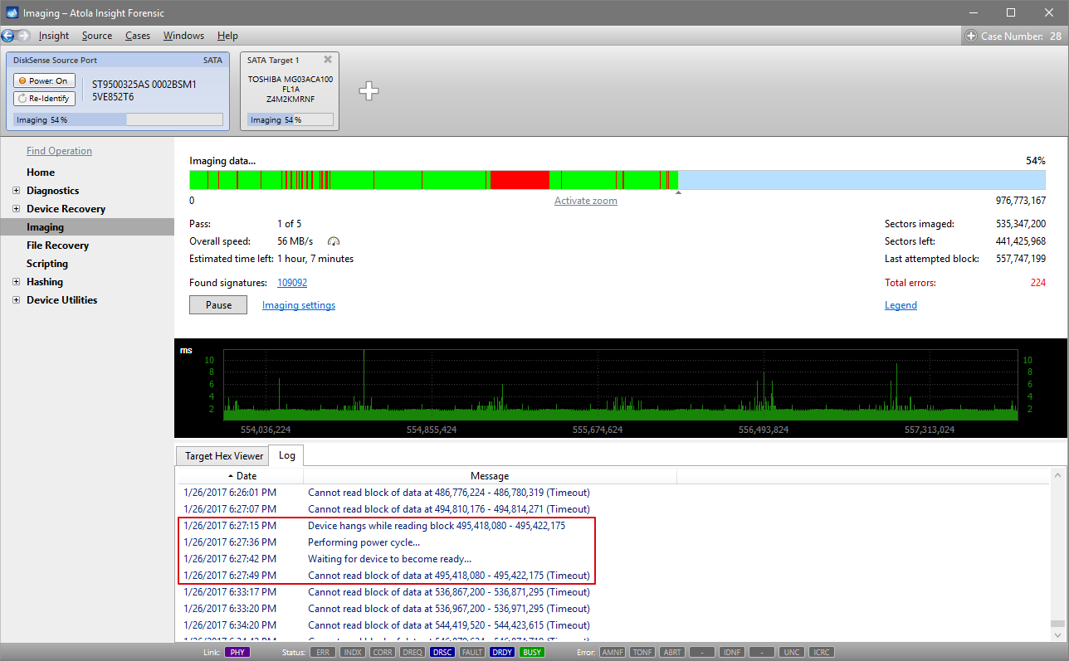The image size is (1069, 661).
Task: Click the large red section in imaging bar
Action: click(x=520, y=180)
